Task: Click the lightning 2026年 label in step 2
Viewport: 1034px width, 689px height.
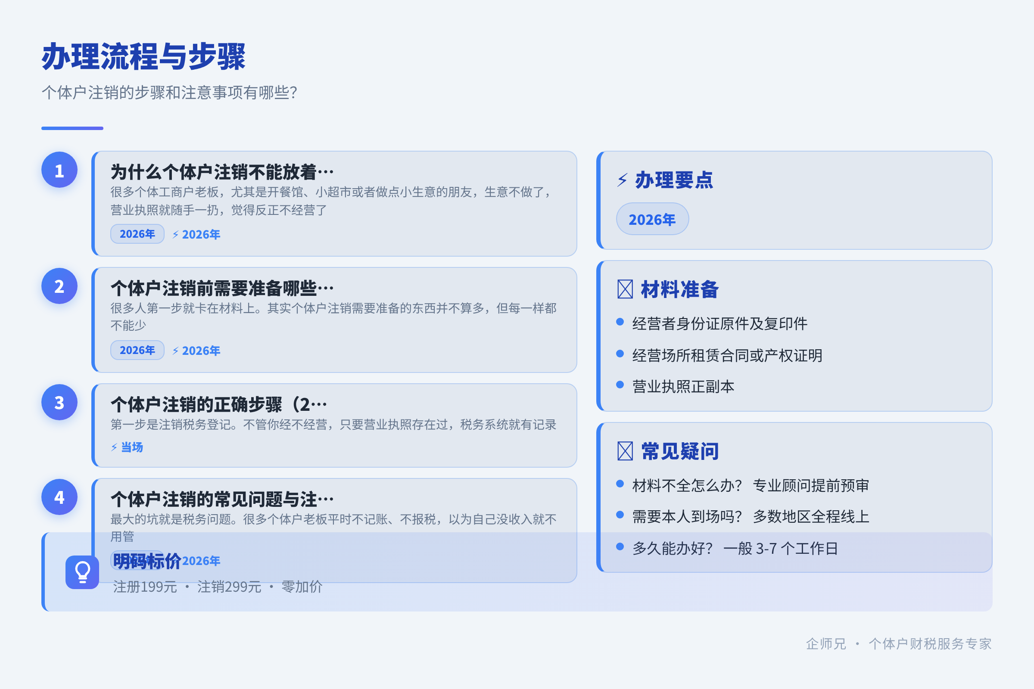Action: pos(196,351)
